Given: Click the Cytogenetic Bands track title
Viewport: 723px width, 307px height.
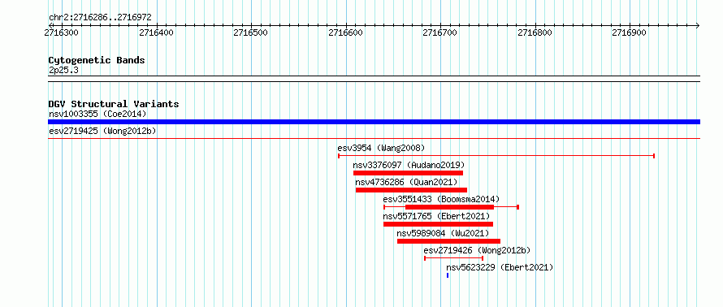Looking at the screenshot, I should pos(97,60).
